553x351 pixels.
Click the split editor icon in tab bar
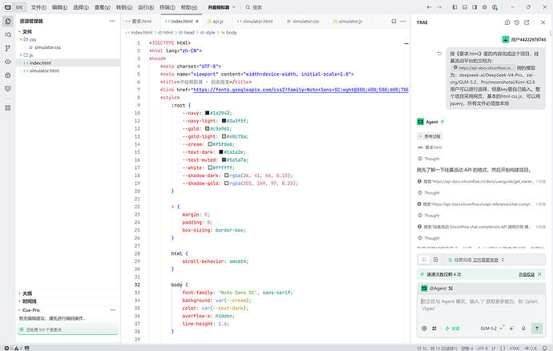point(394,21)
